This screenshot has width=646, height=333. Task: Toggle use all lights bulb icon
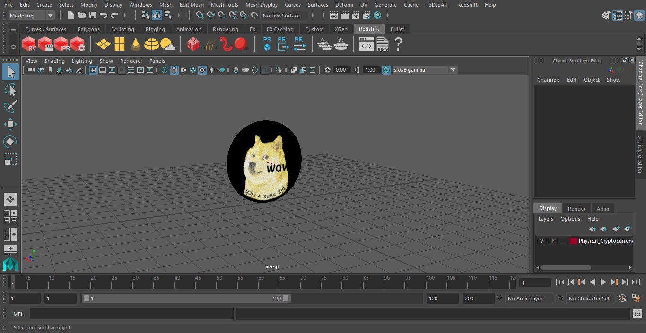[x=212, y=70]
